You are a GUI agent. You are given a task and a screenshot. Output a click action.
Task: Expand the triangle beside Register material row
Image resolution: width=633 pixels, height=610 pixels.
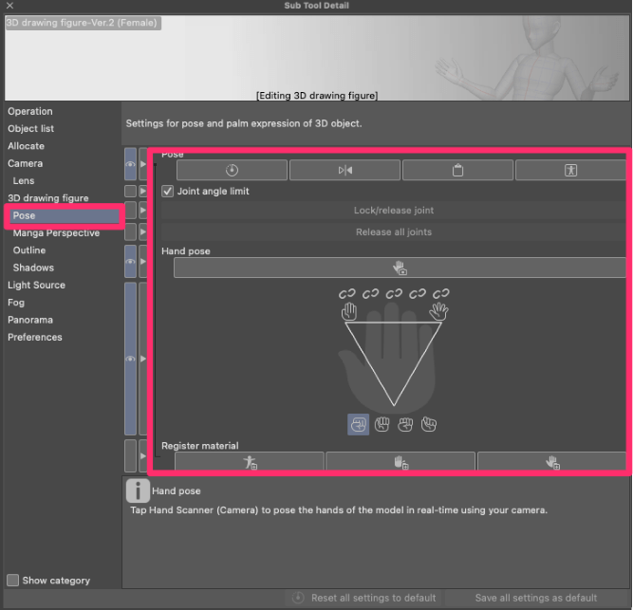143,456
